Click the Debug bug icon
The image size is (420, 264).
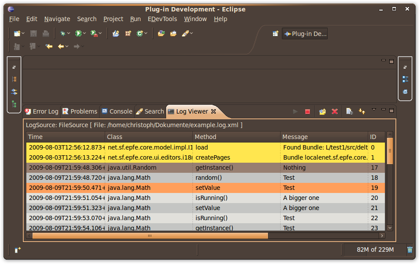tap(63, 33)
